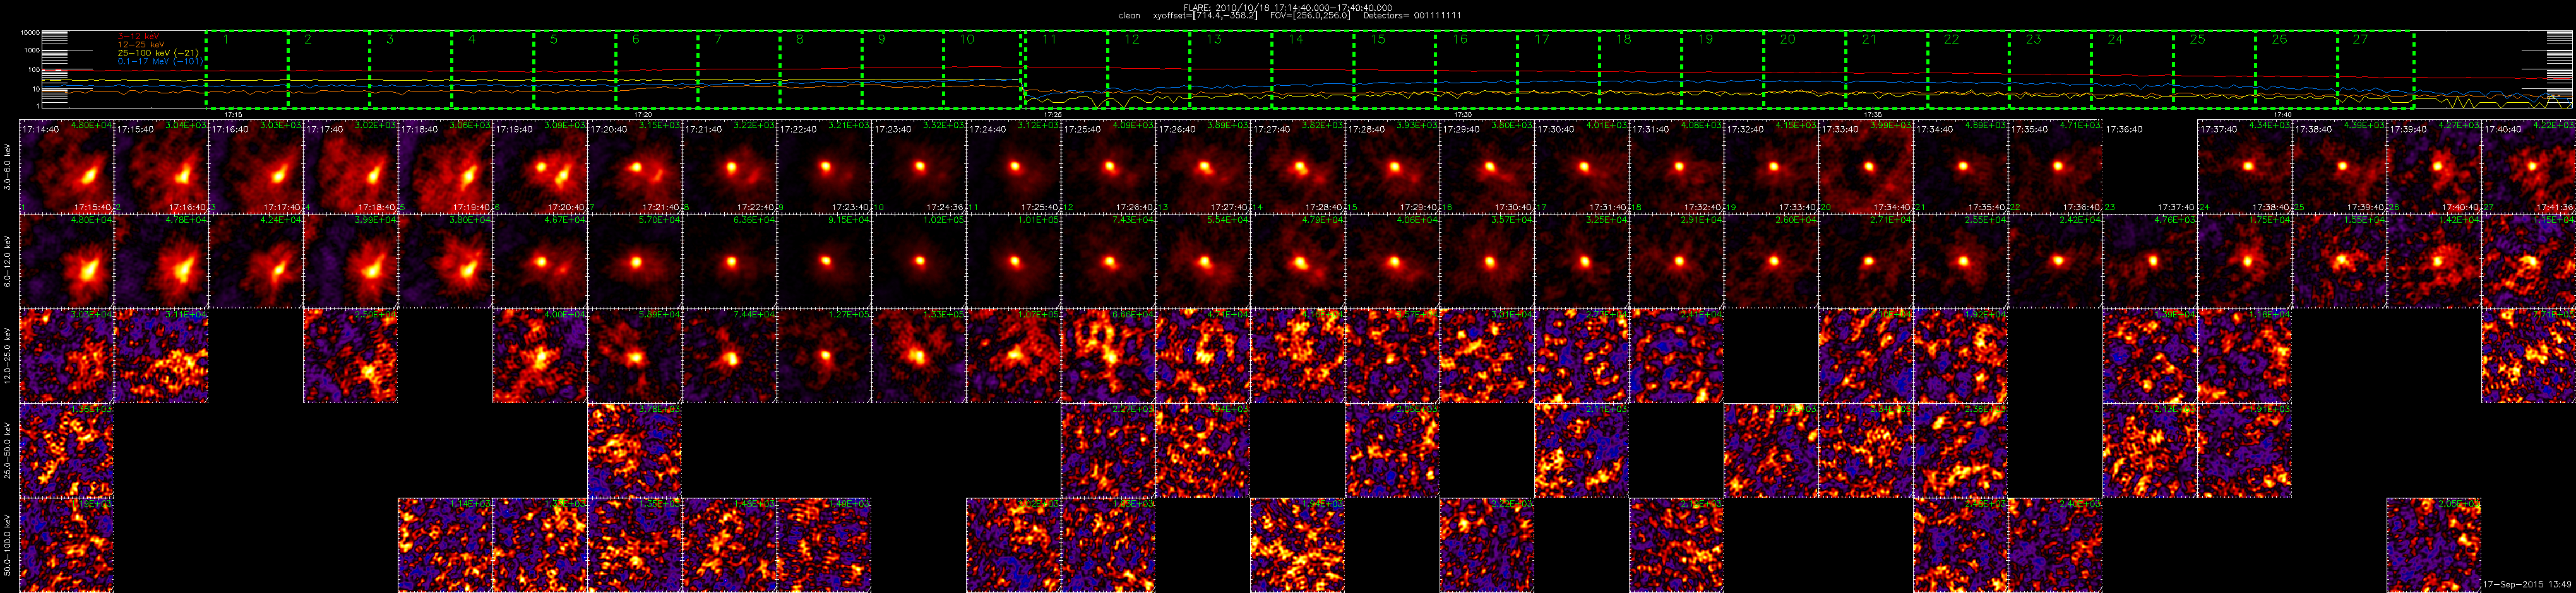Click the 6.0-12.0 keV row axis label
2576x593 pixels.
[x=8, y=262]
